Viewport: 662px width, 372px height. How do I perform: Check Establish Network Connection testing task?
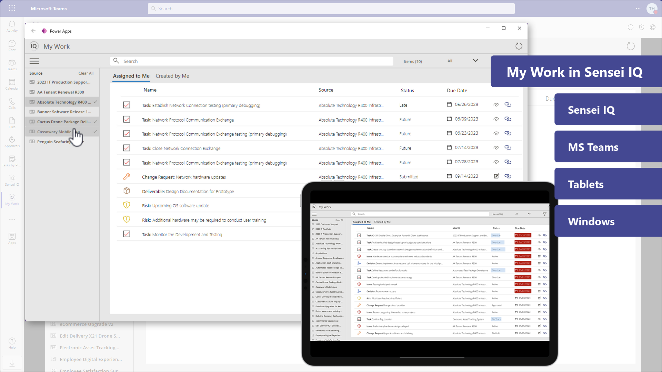(127, 105)
